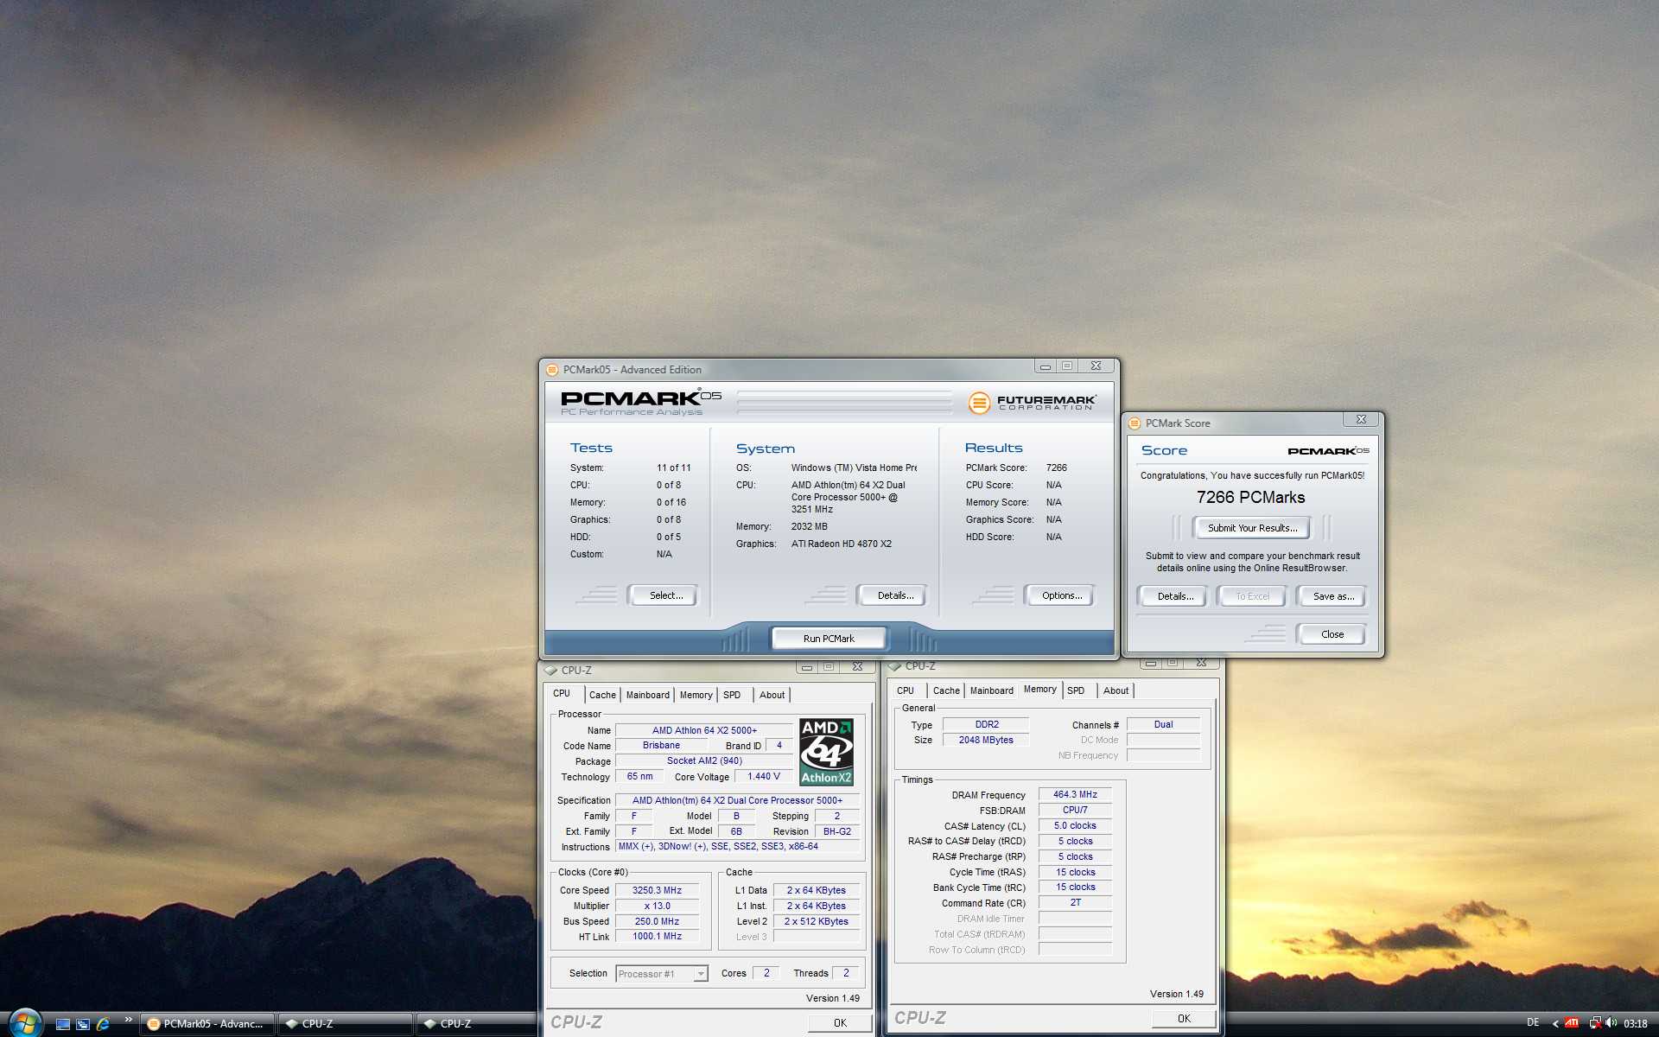Image resolution: width=1659 pixels, height=1037 pixels.
Task: Click Revision value BH-G2
Action: [x=836, y=831]
